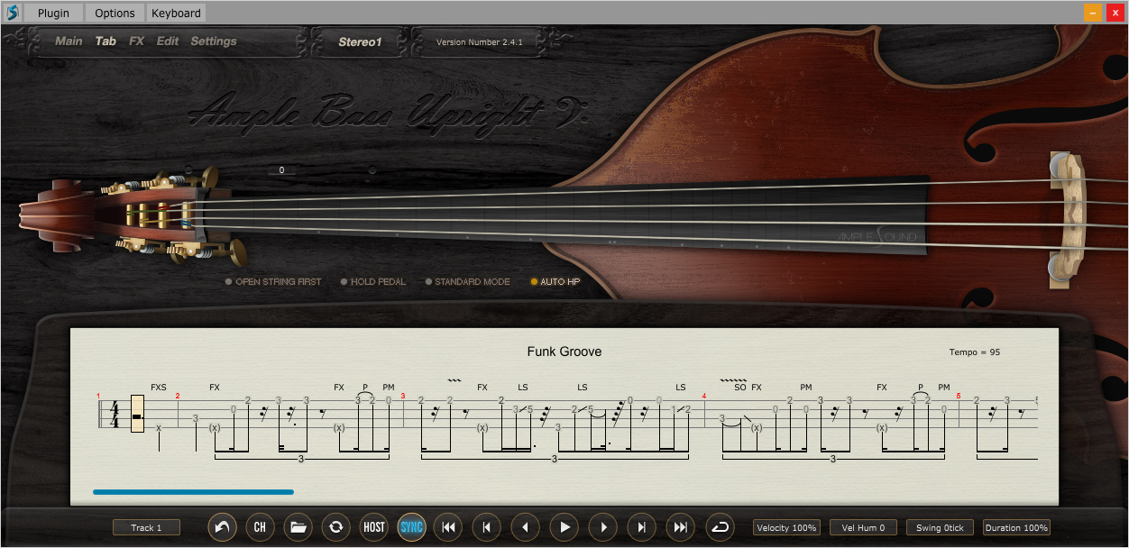The height and width of the screenshot is (548, 1129).
Task: Open a tab file with the folder icon
Action: [298, 527]
